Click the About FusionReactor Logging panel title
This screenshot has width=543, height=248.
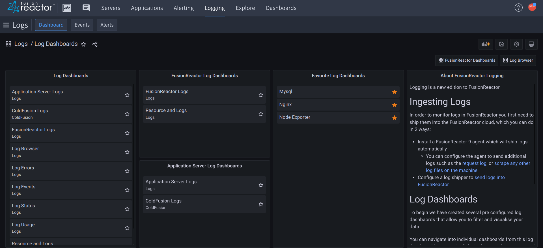pos(472,76)
